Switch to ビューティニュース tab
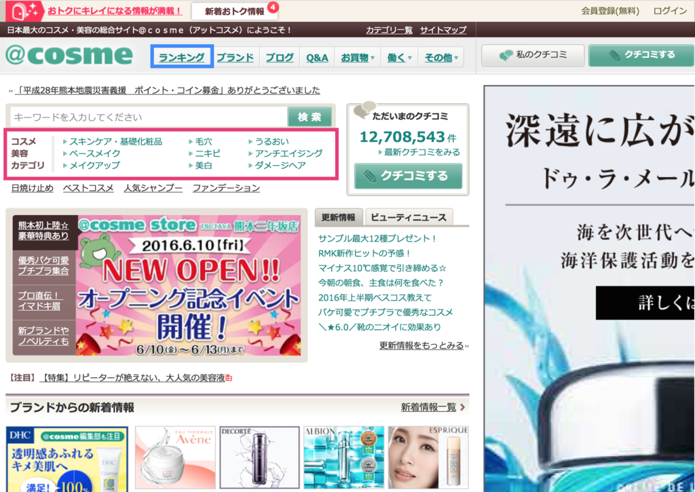This screenshot has width=695, height=492. coord(409,217)
